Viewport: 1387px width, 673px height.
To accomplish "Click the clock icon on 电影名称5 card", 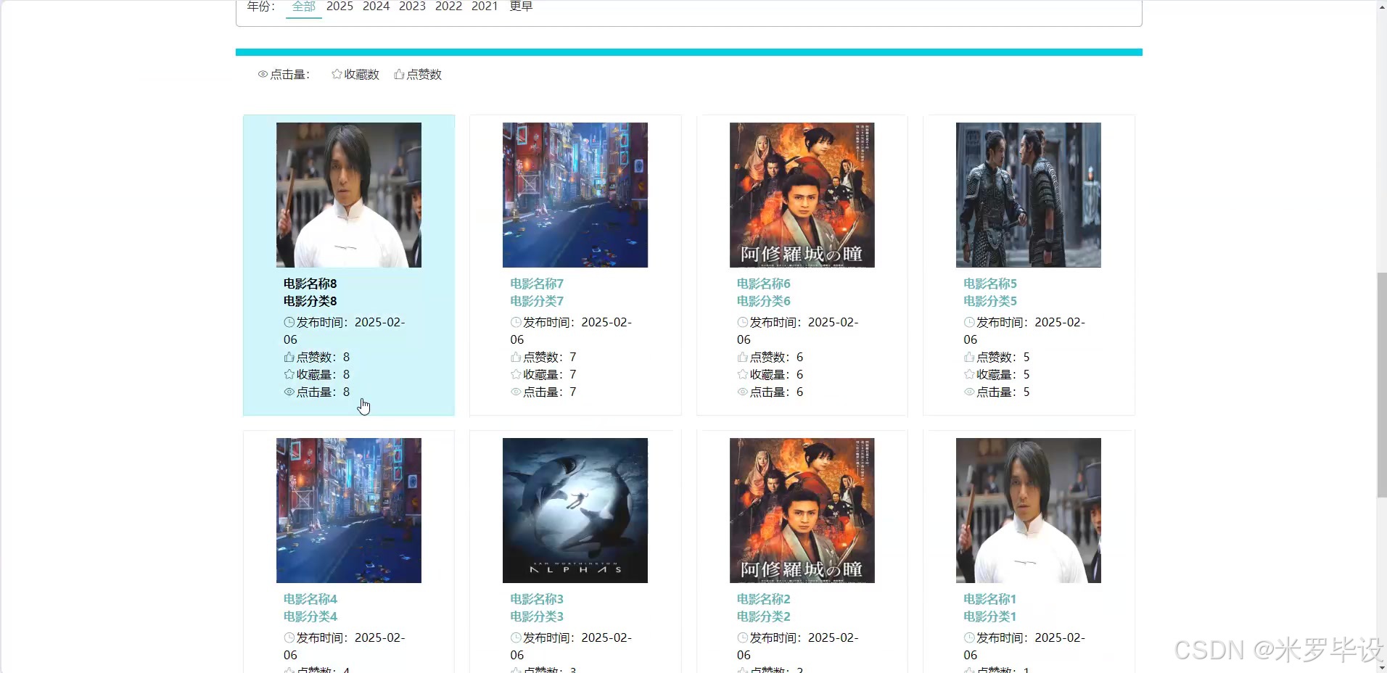I will [969, 322].
